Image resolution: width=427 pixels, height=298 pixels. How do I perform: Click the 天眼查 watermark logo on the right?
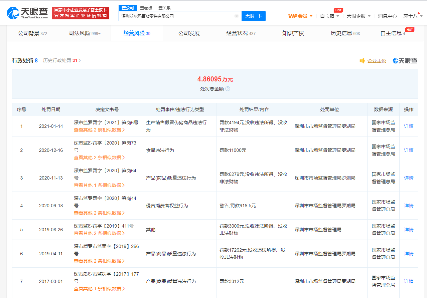click(405, 61)
